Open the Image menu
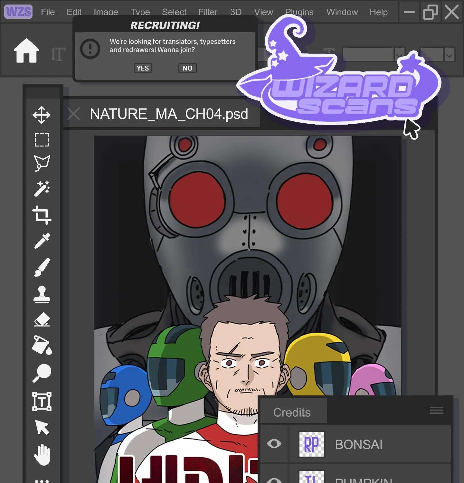Image resolution: width=464 pixels, height=483 pixels. 106,12
